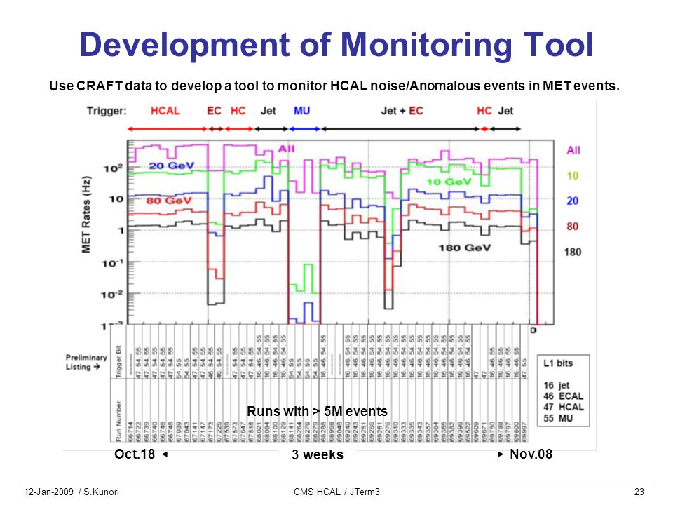Click the red "HCAL" trigger label
The width and height of the screenshot is (673, 505).
click(x=165, y=111)
